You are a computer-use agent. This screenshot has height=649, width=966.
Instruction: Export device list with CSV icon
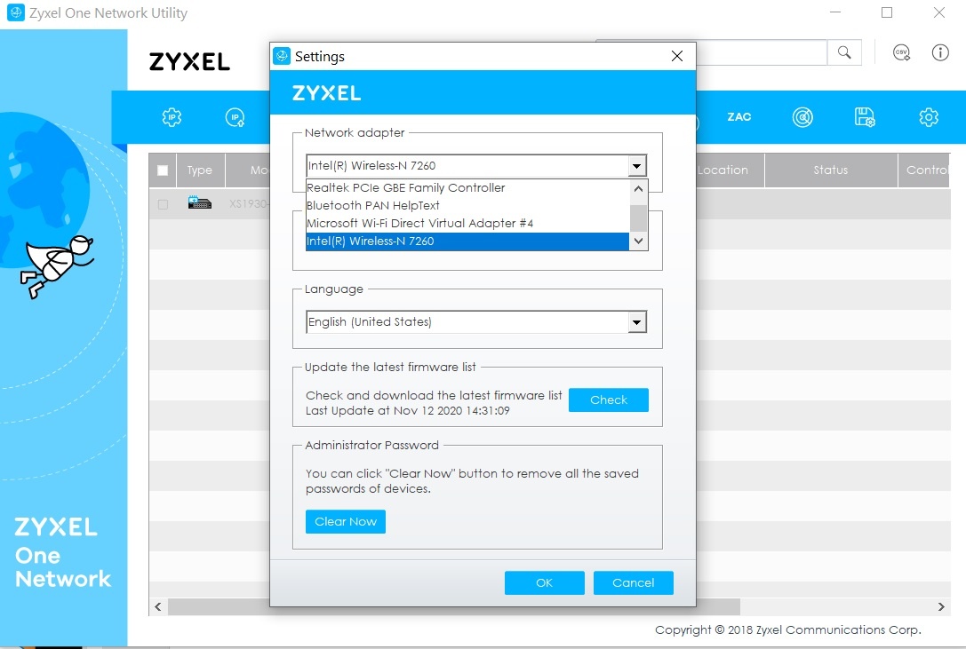(x=902, y=52)
